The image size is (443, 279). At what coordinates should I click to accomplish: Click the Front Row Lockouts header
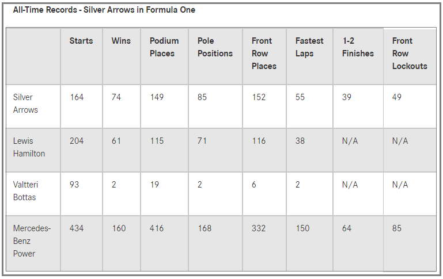[x=410, y=53]
